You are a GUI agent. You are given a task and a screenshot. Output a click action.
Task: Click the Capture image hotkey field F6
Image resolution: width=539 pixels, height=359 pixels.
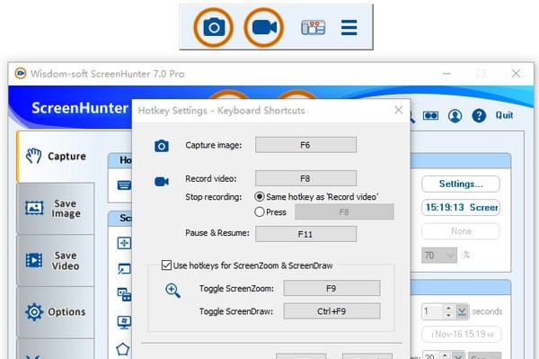305,145
